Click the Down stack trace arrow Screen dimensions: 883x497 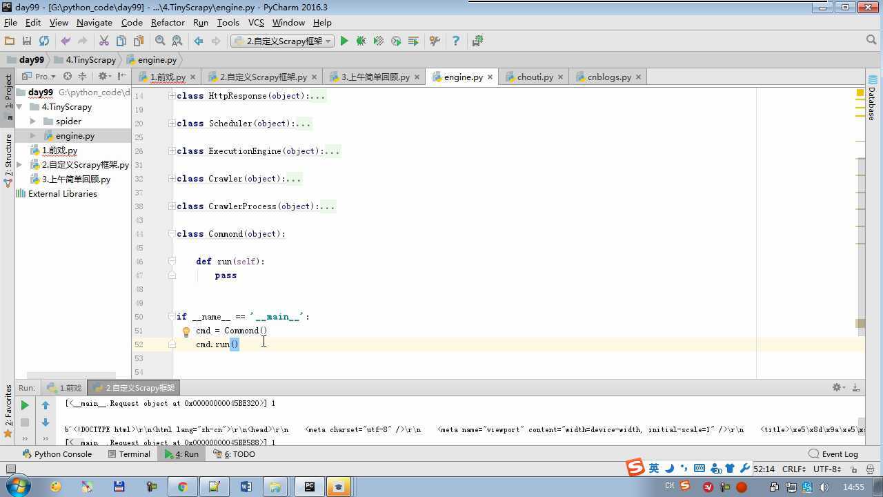tap(46, 422)
